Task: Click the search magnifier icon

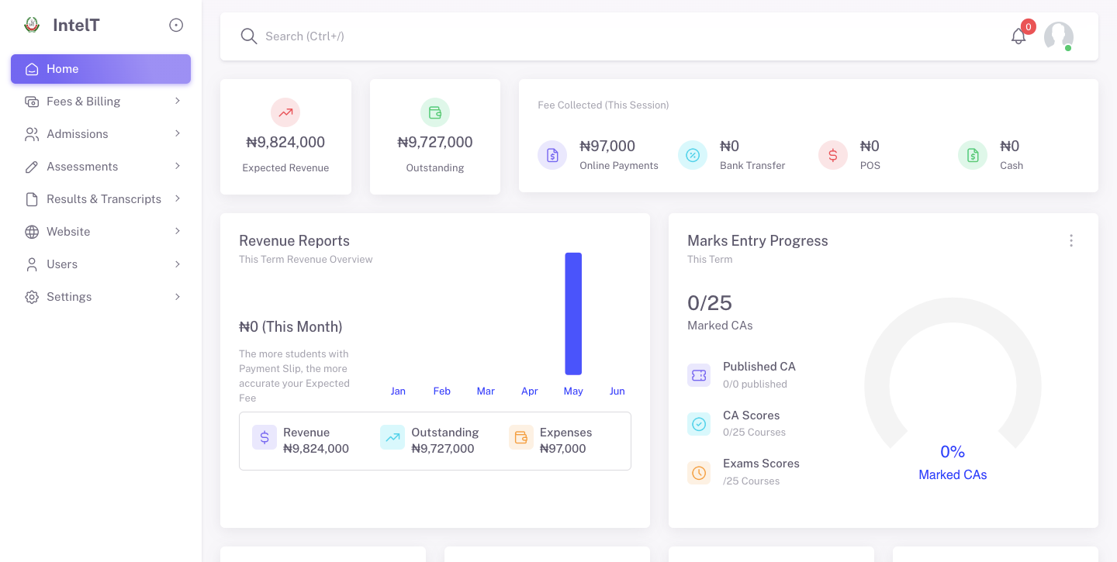Action: [248, 36]
